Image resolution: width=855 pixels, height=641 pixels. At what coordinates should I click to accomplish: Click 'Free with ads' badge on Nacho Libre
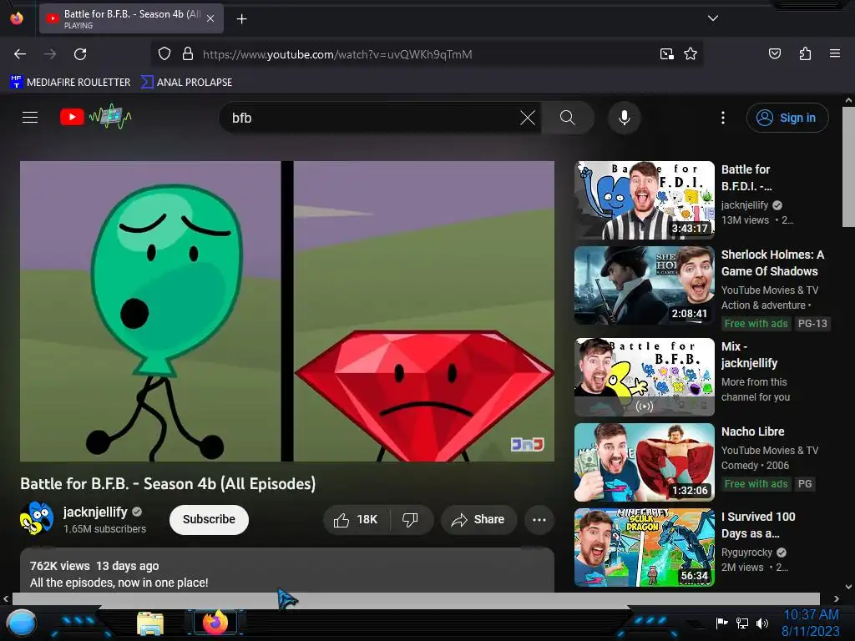pyautogui.click(x=756, y=483)
